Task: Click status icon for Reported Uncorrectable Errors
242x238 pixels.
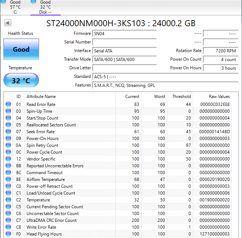Action: (8, 165)
